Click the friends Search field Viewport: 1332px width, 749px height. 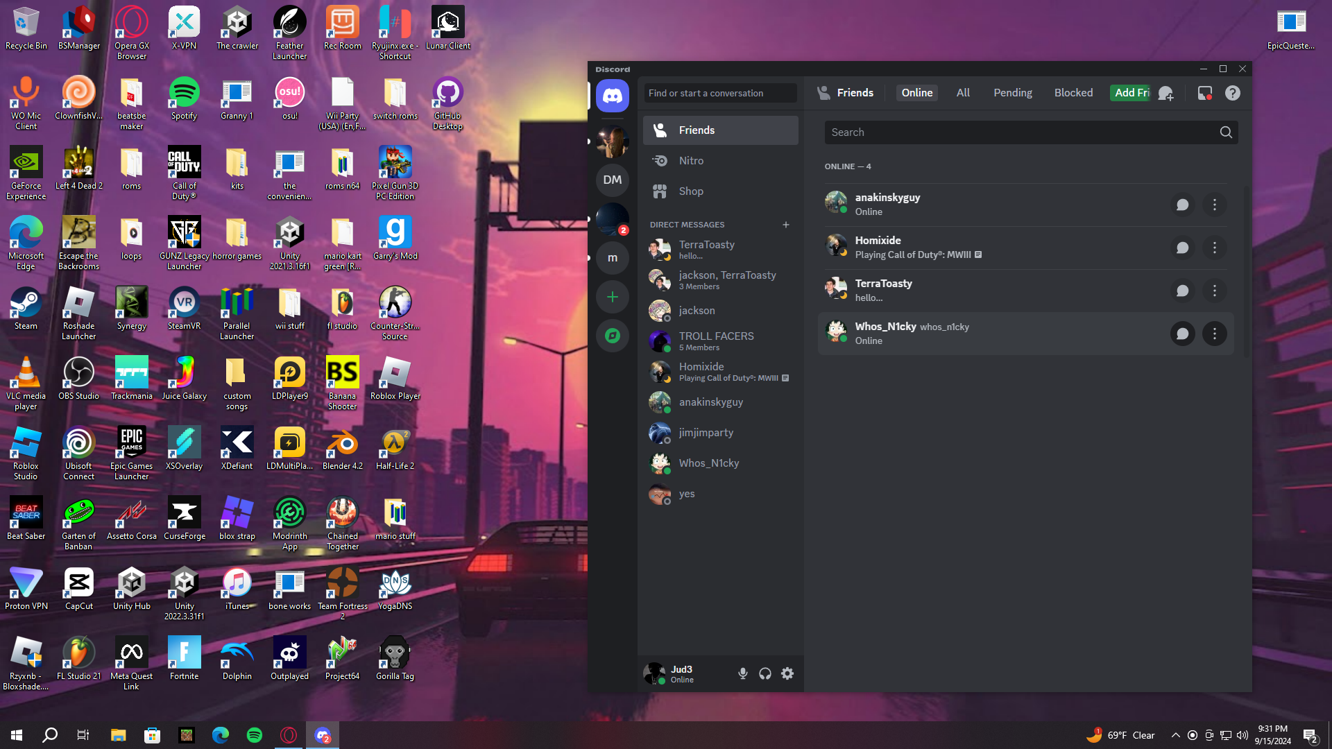[1020, 132]
